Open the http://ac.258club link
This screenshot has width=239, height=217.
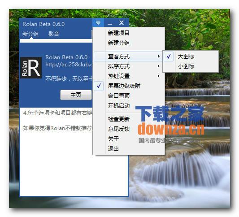(69, 65)
